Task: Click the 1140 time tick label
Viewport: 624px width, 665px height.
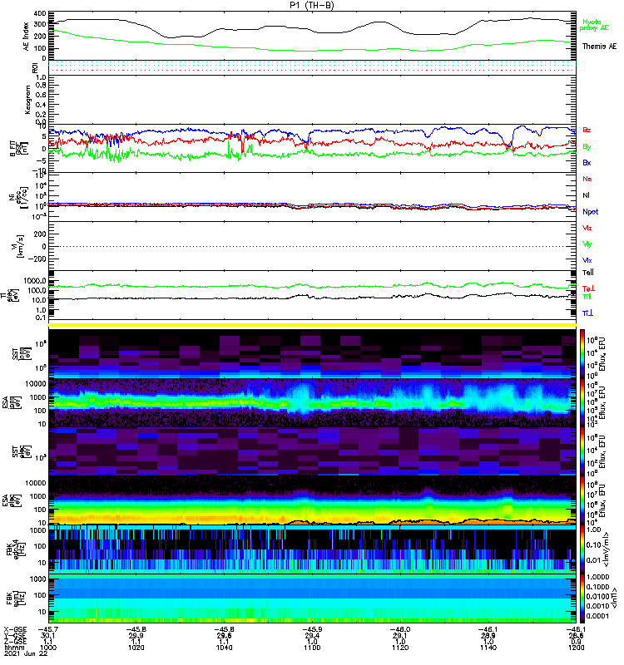Action: pyautogui.click(x=488, y=648)
